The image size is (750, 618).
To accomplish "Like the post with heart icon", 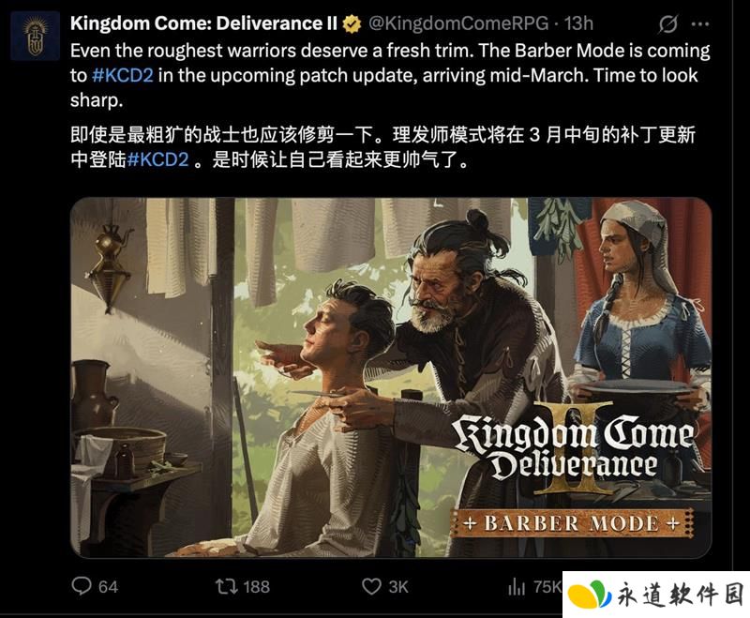I will [371, 586].
